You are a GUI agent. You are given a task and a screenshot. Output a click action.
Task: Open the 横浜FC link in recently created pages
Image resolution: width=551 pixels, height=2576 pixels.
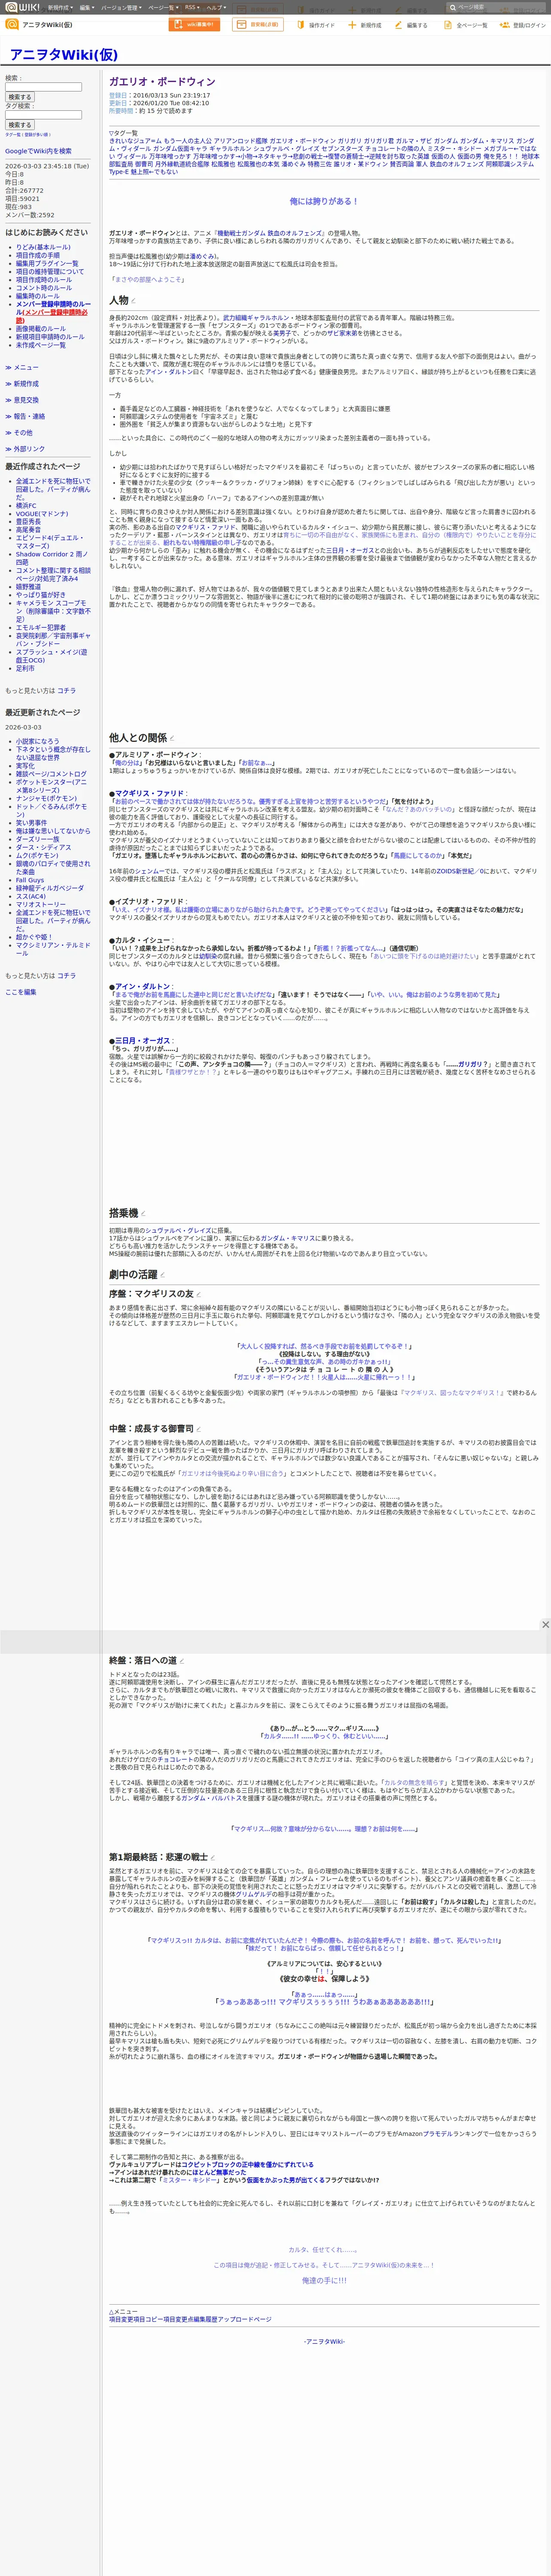26,506
